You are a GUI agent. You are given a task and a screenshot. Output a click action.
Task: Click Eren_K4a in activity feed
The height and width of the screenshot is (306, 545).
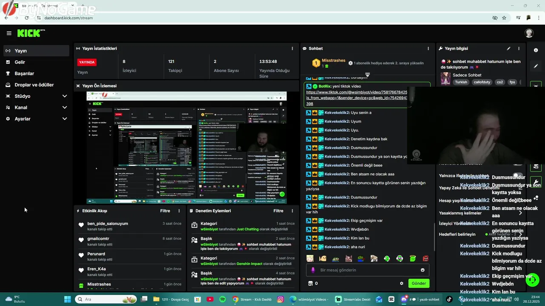click(97, 269)
